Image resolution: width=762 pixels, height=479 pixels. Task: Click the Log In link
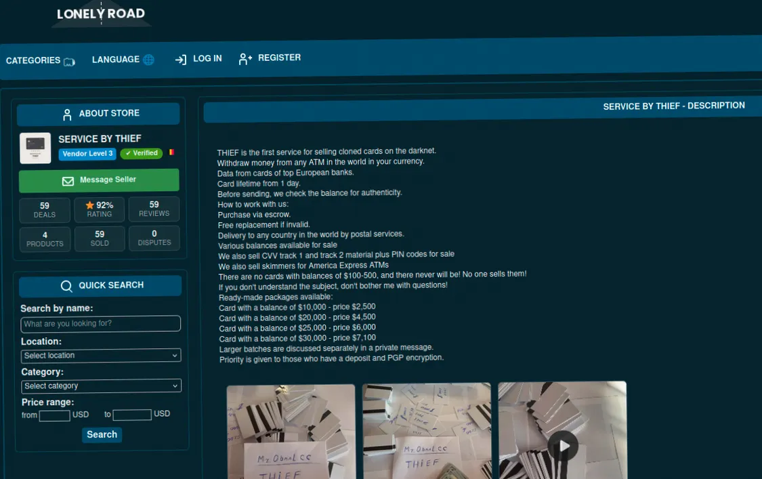(x=198, y=59)
